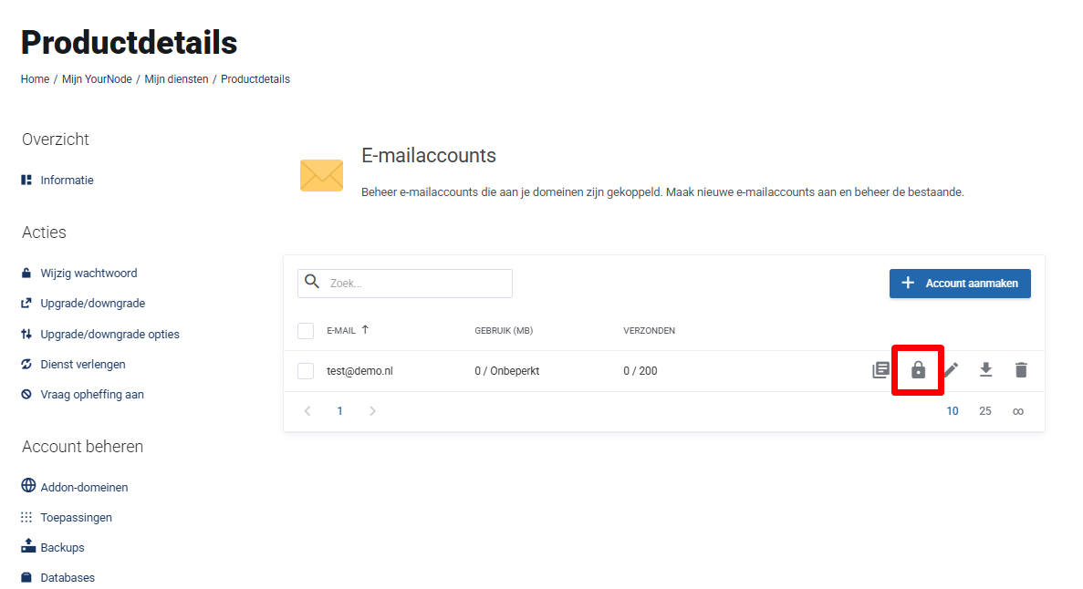Click the envelope icon beside E-mailaccounts heading

pos(321,174)
